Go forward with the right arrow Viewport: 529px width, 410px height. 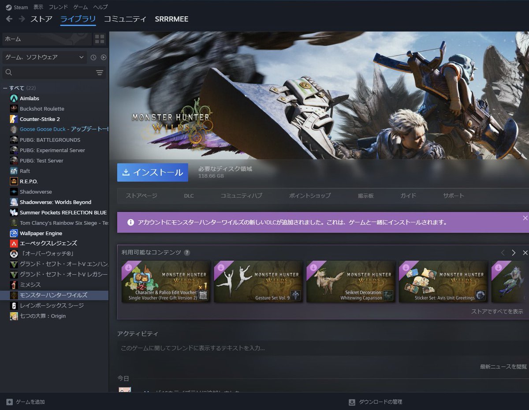pos(22,19)
